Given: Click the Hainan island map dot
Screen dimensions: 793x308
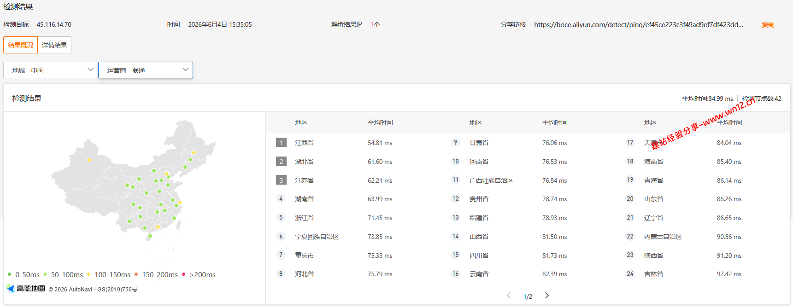Looking at the screenshot, I should [x=150, y=236].
